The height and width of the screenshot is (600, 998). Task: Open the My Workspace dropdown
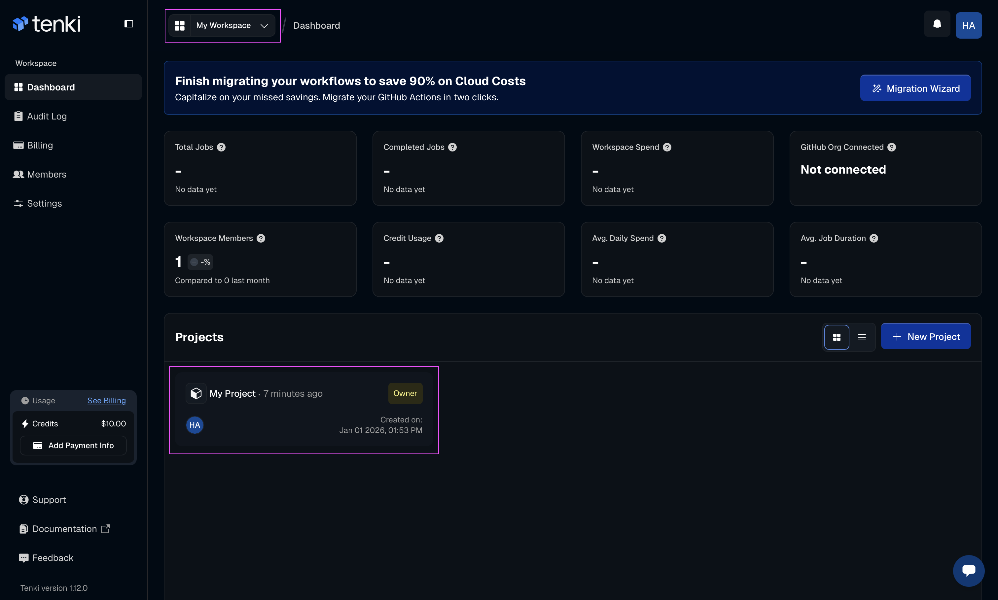(x=223, y=25)
